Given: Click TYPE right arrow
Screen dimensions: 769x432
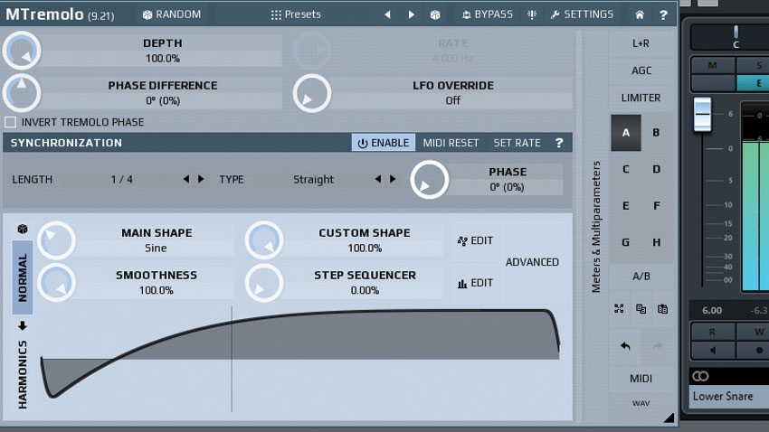Looking at the screenshot, I should coord(393,179).
